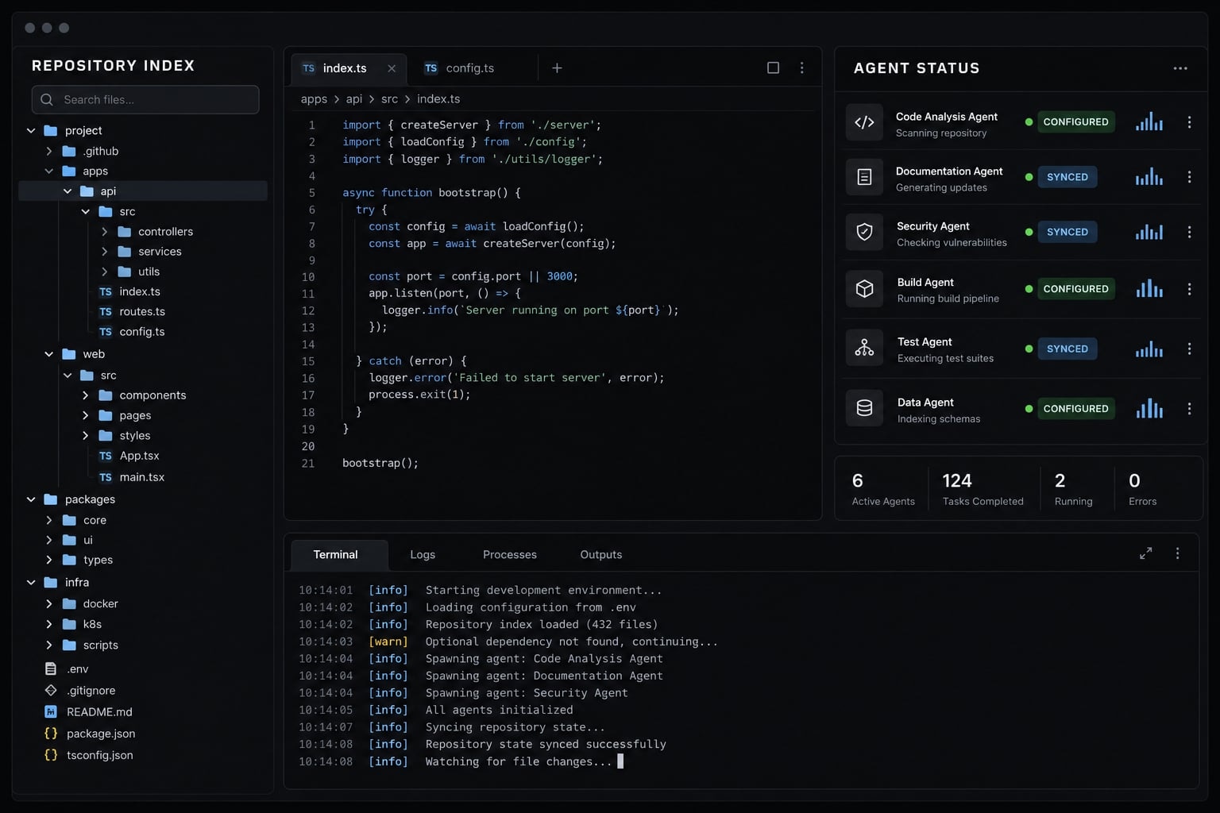Screen dimensions: 1220x813
Task: Open routes.ts in the file tree
Action: [143, 311]
